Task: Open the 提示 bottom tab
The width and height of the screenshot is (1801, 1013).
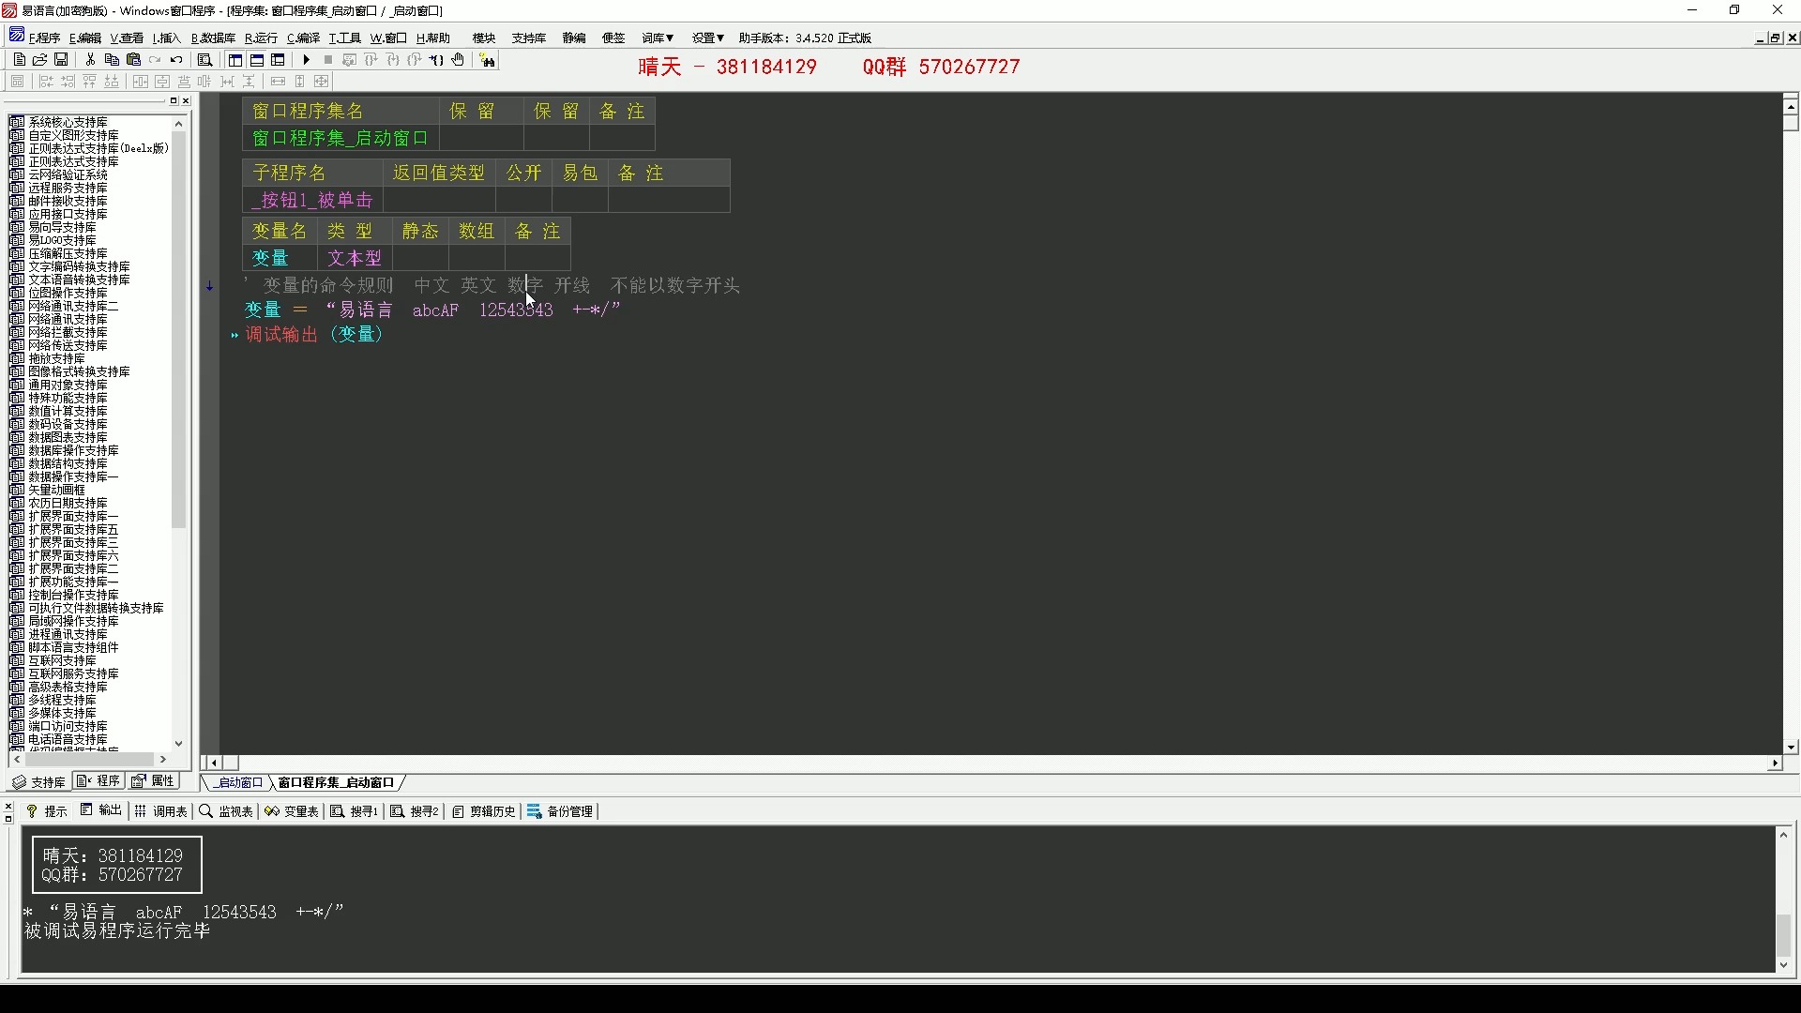Action: (47, 811)
